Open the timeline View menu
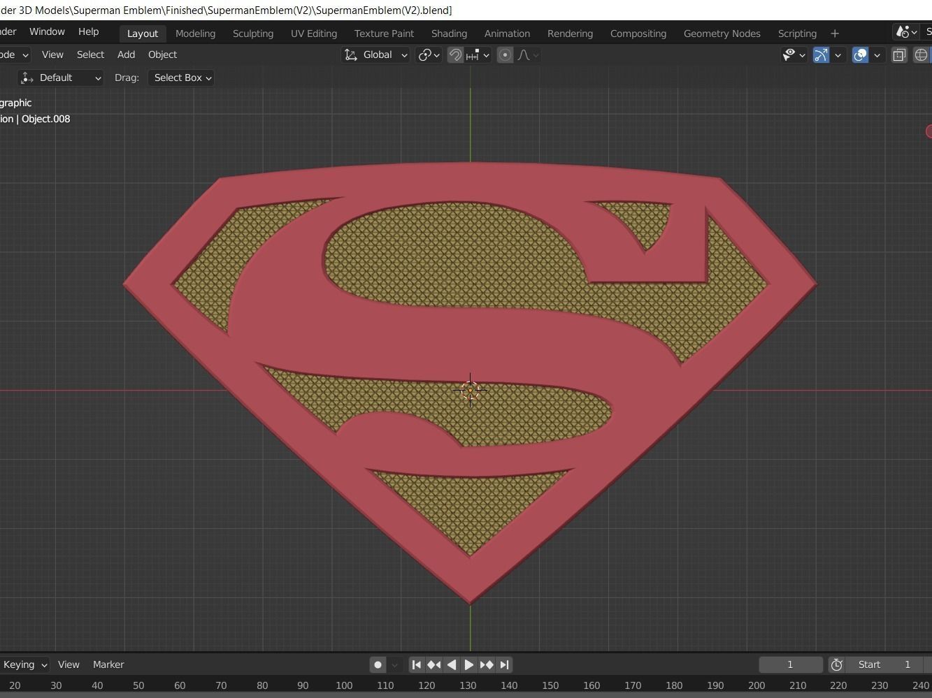 pos(69,664)
